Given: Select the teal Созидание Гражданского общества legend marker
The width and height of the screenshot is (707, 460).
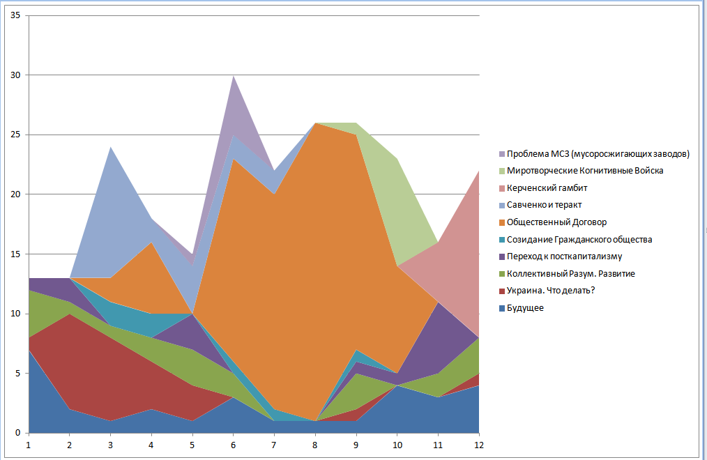Looking at the screenshot, I should click(x=501, y=240).
